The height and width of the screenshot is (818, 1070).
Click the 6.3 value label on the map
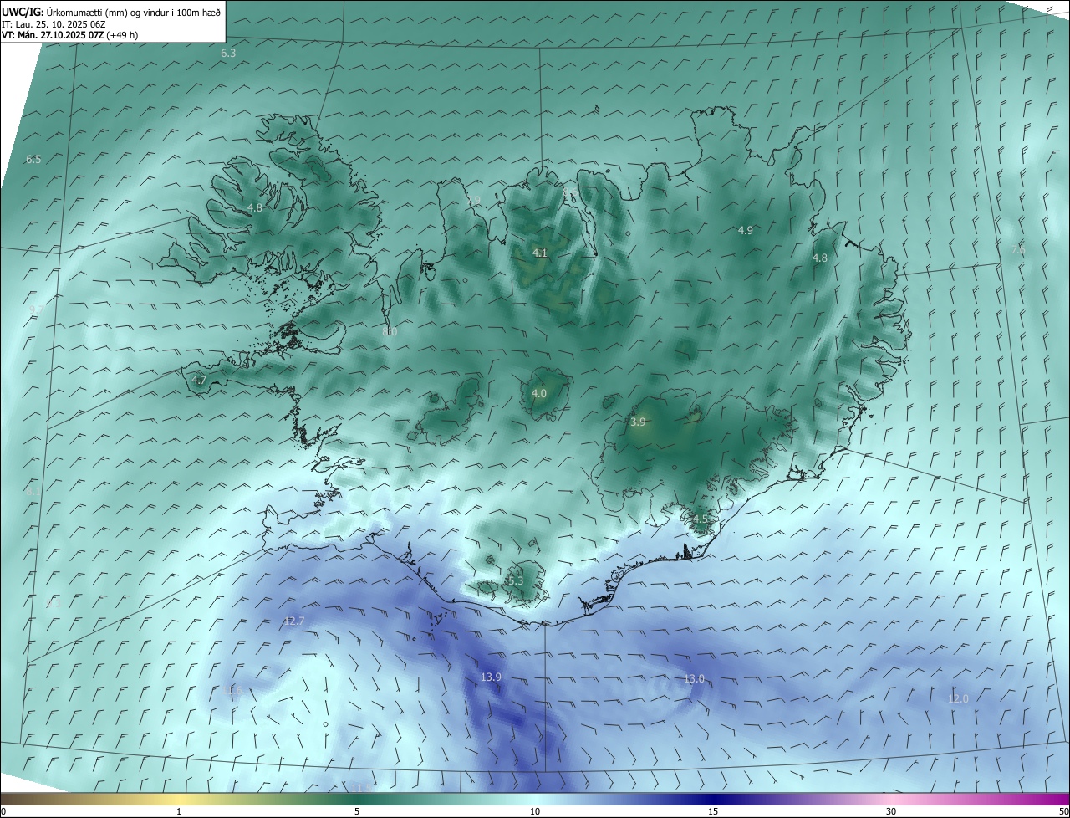pos(228,53)
